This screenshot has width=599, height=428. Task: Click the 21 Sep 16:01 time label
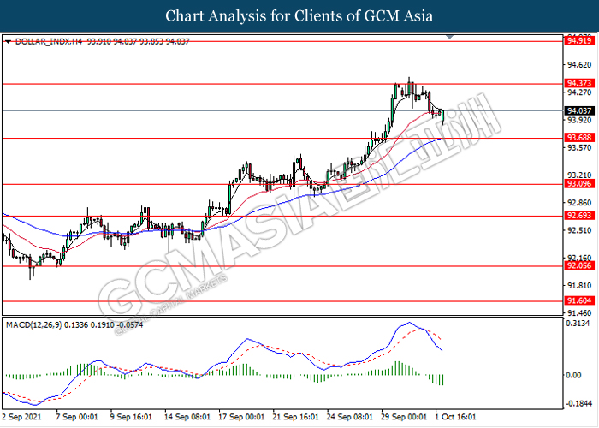tap(295, 417)
